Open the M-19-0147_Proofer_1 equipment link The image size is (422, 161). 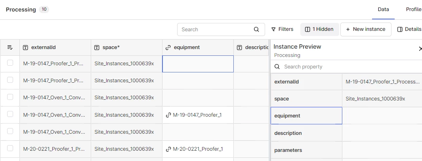point(197,115)
